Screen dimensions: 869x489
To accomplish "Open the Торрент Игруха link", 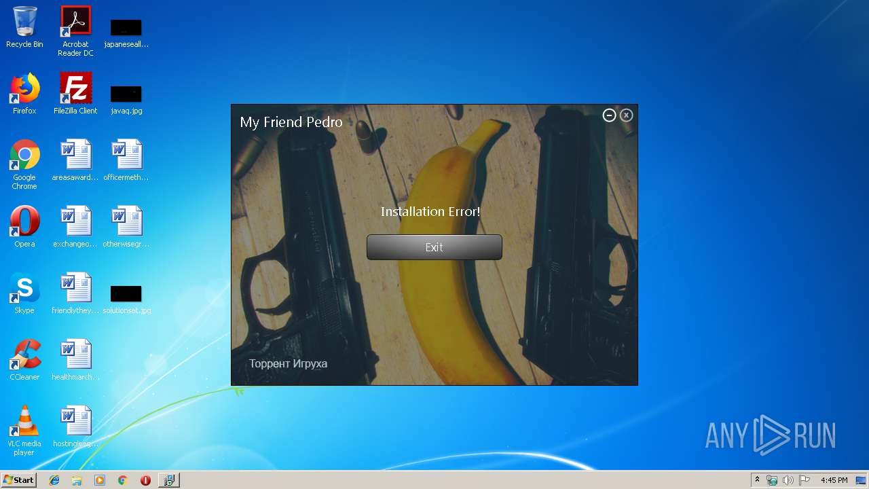I will (288, 363).
